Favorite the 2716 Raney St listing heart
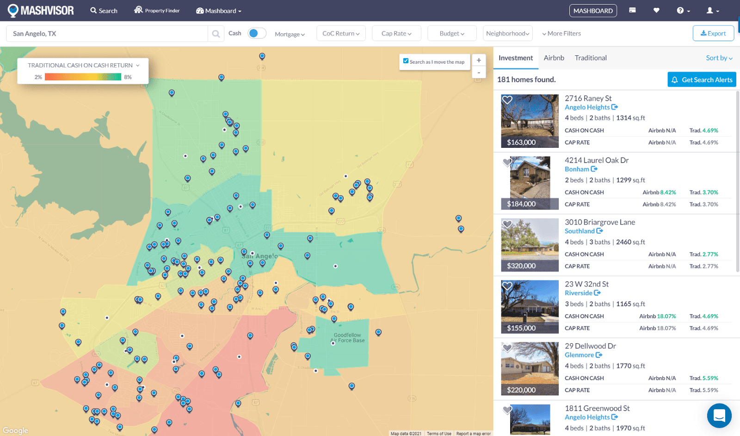Viewport: 740px width, 436px height. coord(507,100)
